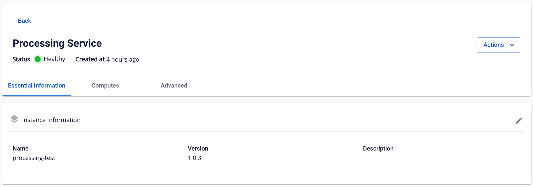The image size is (533, 187).
Task: Open the Advanced tab
Action: (x=174, y=86)
